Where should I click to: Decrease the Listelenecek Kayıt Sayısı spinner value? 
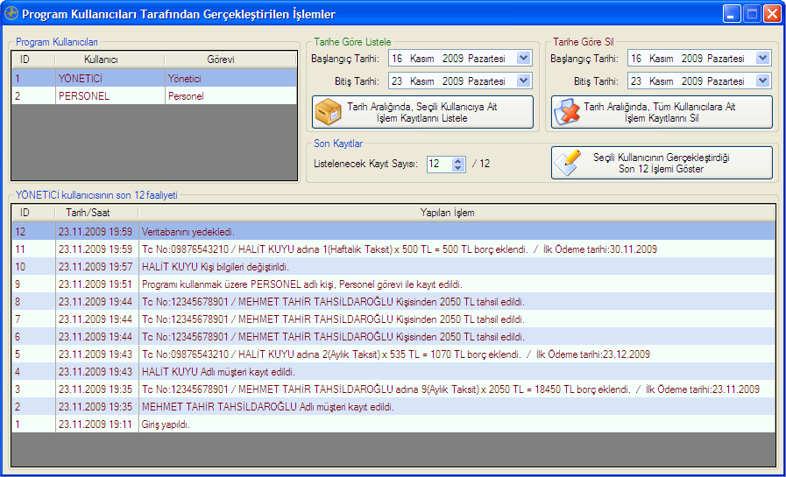[457, 168]
